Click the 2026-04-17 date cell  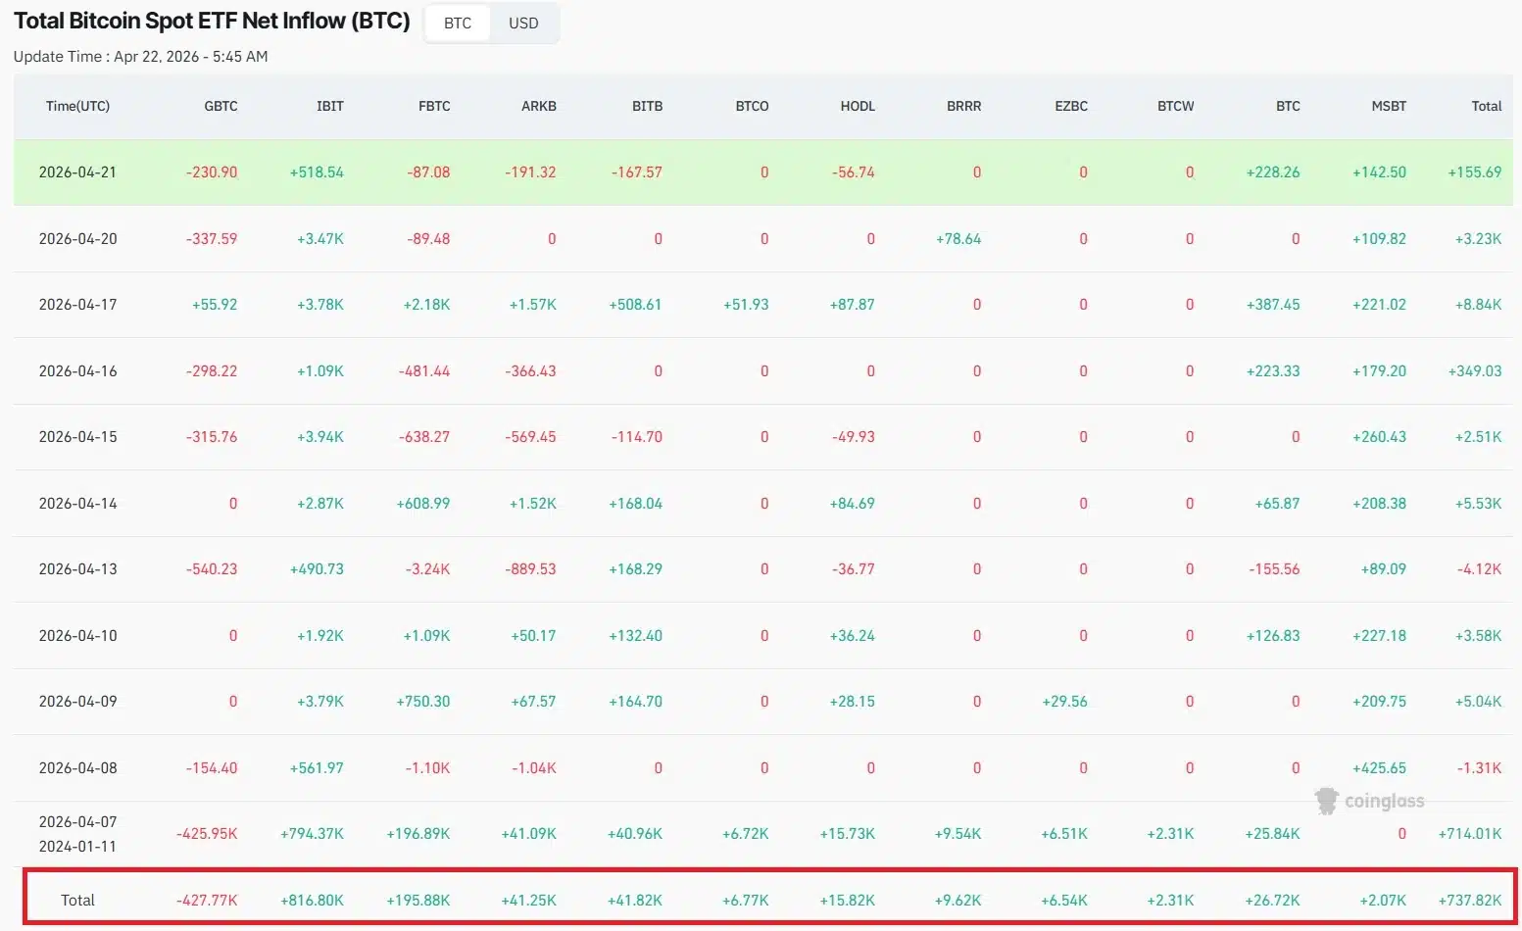tap(77, 305)
